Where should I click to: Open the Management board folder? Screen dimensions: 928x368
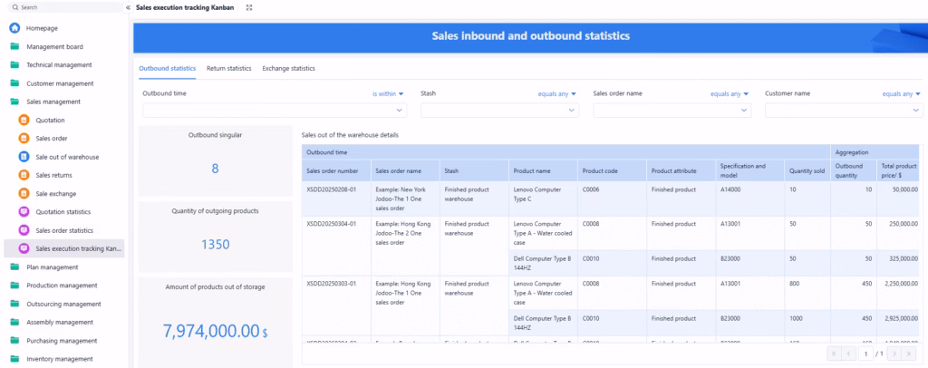pyautogui.click(x=54, y=46)
